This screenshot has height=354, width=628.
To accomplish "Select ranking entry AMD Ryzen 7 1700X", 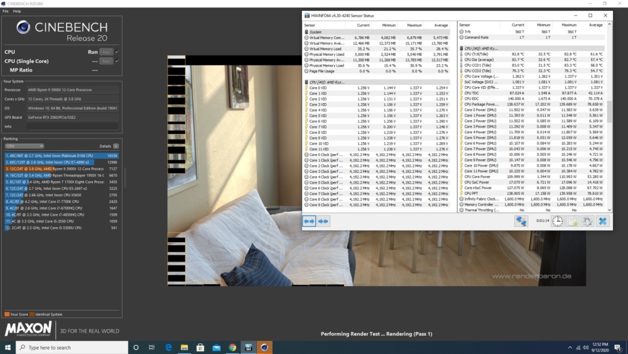I will 62,182.
